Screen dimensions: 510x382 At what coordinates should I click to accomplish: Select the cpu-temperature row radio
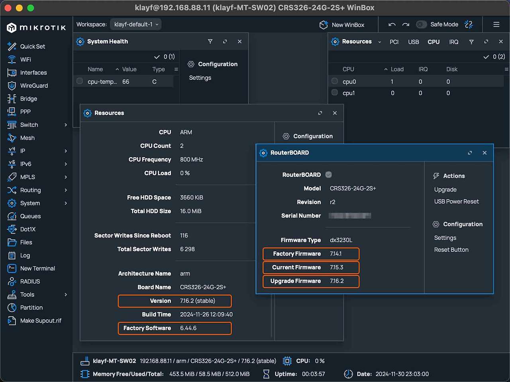coord(80,81)
